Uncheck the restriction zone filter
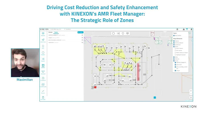The height and width of the screenshot is (115, 205). 175,65
